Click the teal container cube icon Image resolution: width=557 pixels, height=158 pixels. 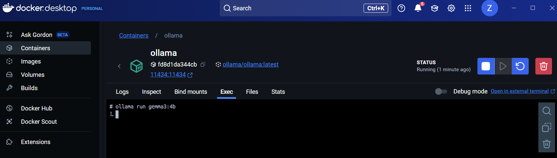point(137,66)
